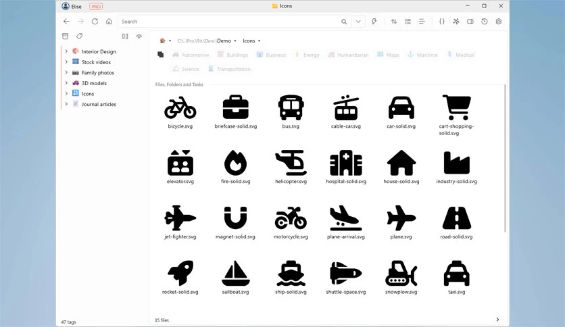Click the vertical scrollbar of file grid

[505, 159]
